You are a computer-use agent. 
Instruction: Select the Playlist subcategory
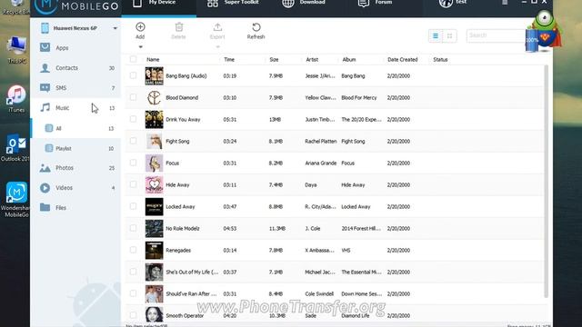(75, 148)
